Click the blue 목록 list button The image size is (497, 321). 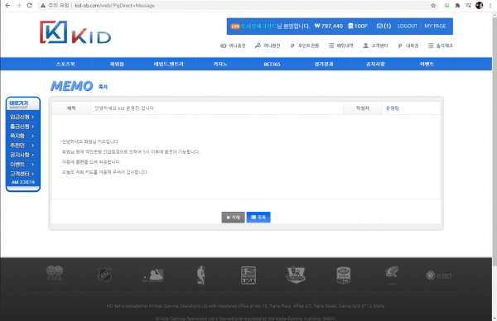pos(258,217)
